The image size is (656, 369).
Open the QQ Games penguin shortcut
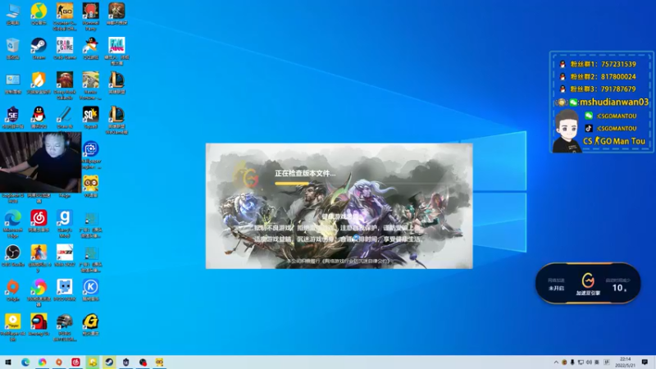tap(90, 48)
